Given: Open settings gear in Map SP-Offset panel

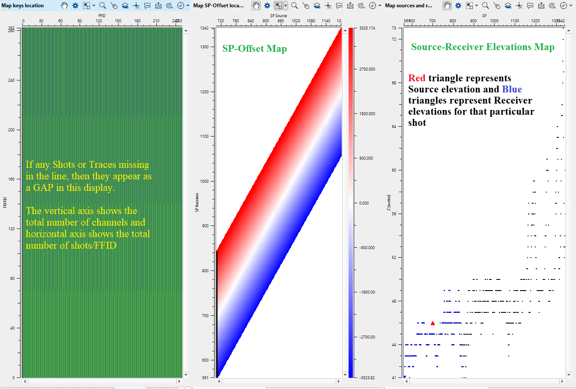Looking at the screenshot, I should click(x=267, y=6).
